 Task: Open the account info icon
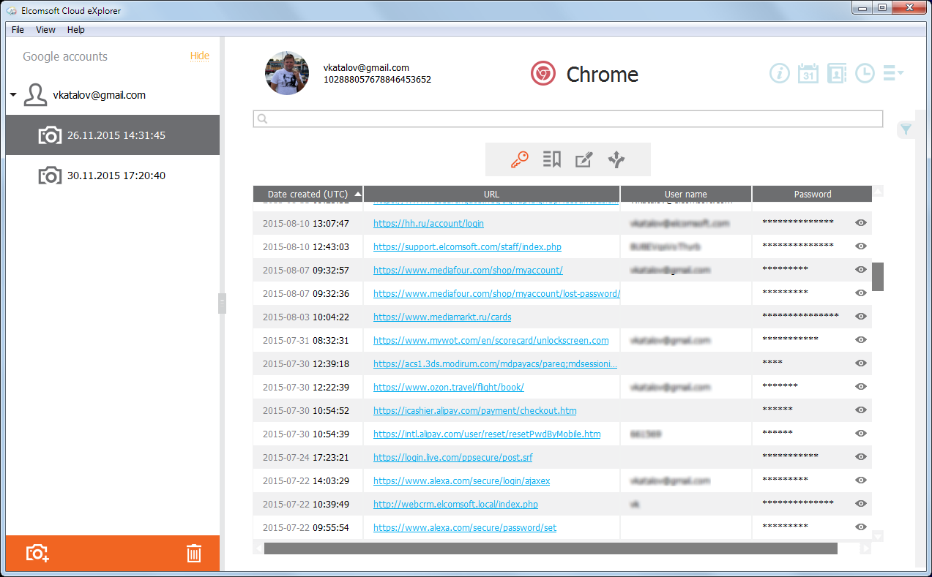point(780,73)
